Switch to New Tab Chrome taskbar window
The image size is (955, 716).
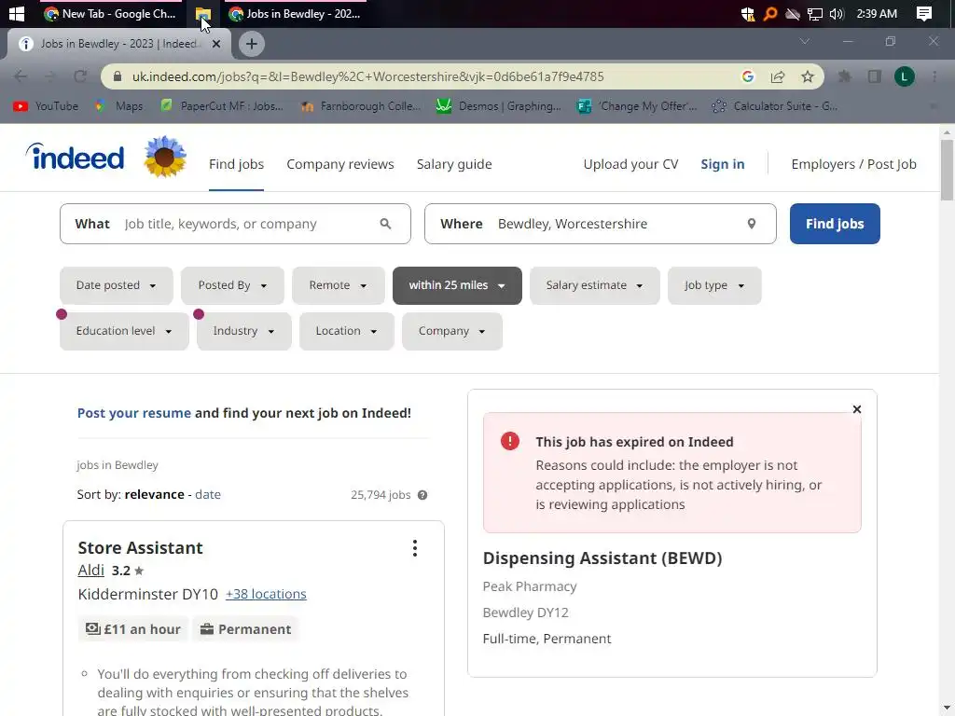[x=110, y=13]
